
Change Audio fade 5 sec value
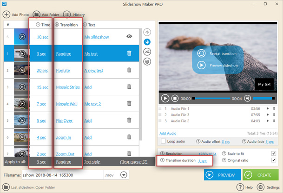(270, 141)
